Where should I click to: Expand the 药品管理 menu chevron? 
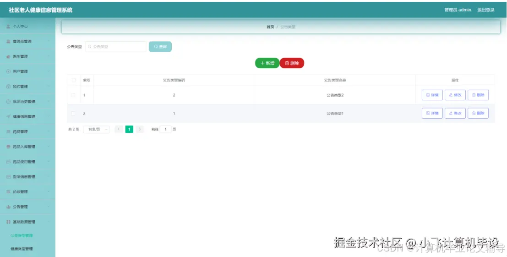point(49,131)
